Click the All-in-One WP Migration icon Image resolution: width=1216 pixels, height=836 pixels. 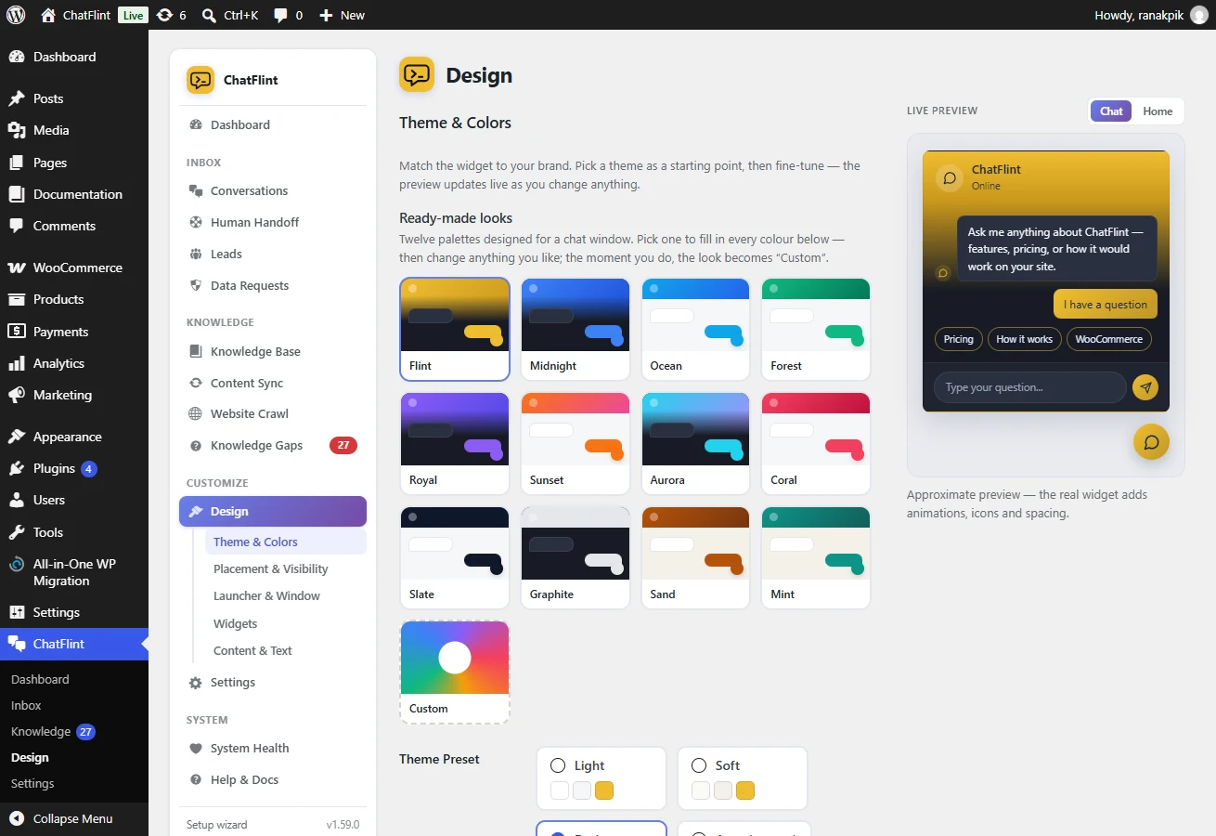(17, 564)
